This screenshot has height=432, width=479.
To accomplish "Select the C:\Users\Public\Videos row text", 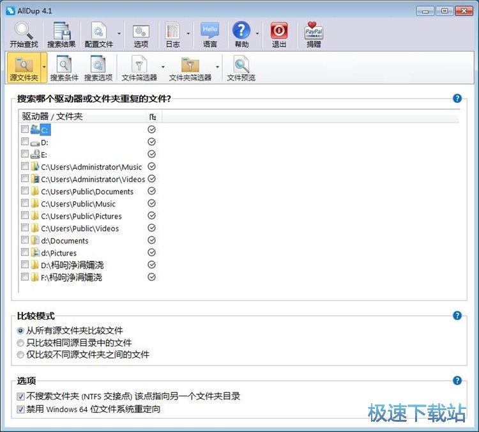I will (x=80, y=229).
